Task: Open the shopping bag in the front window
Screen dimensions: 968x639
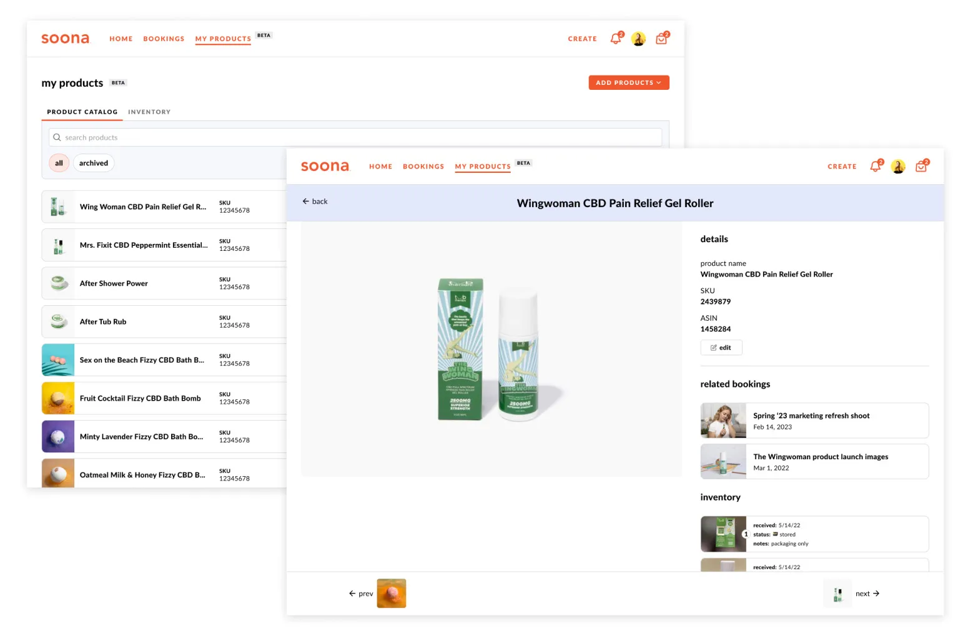Action: click(922, 166)
